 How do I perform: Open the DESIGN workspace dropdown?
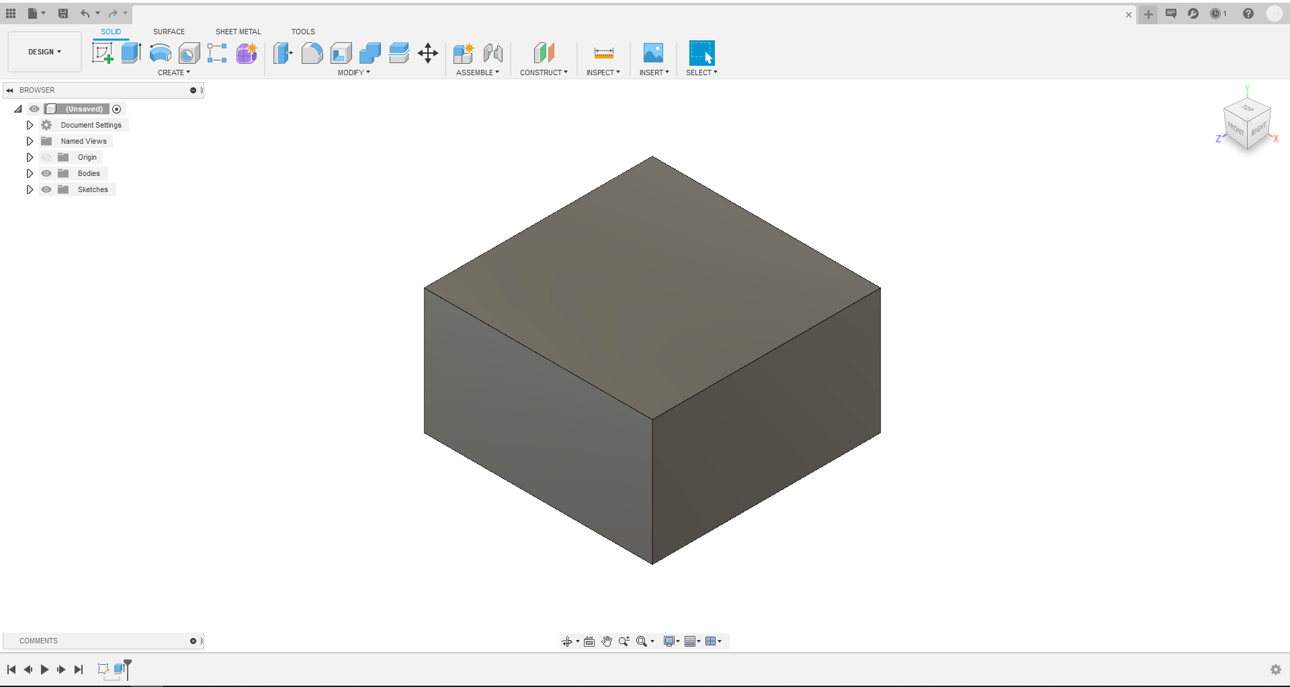click(44, 52)
